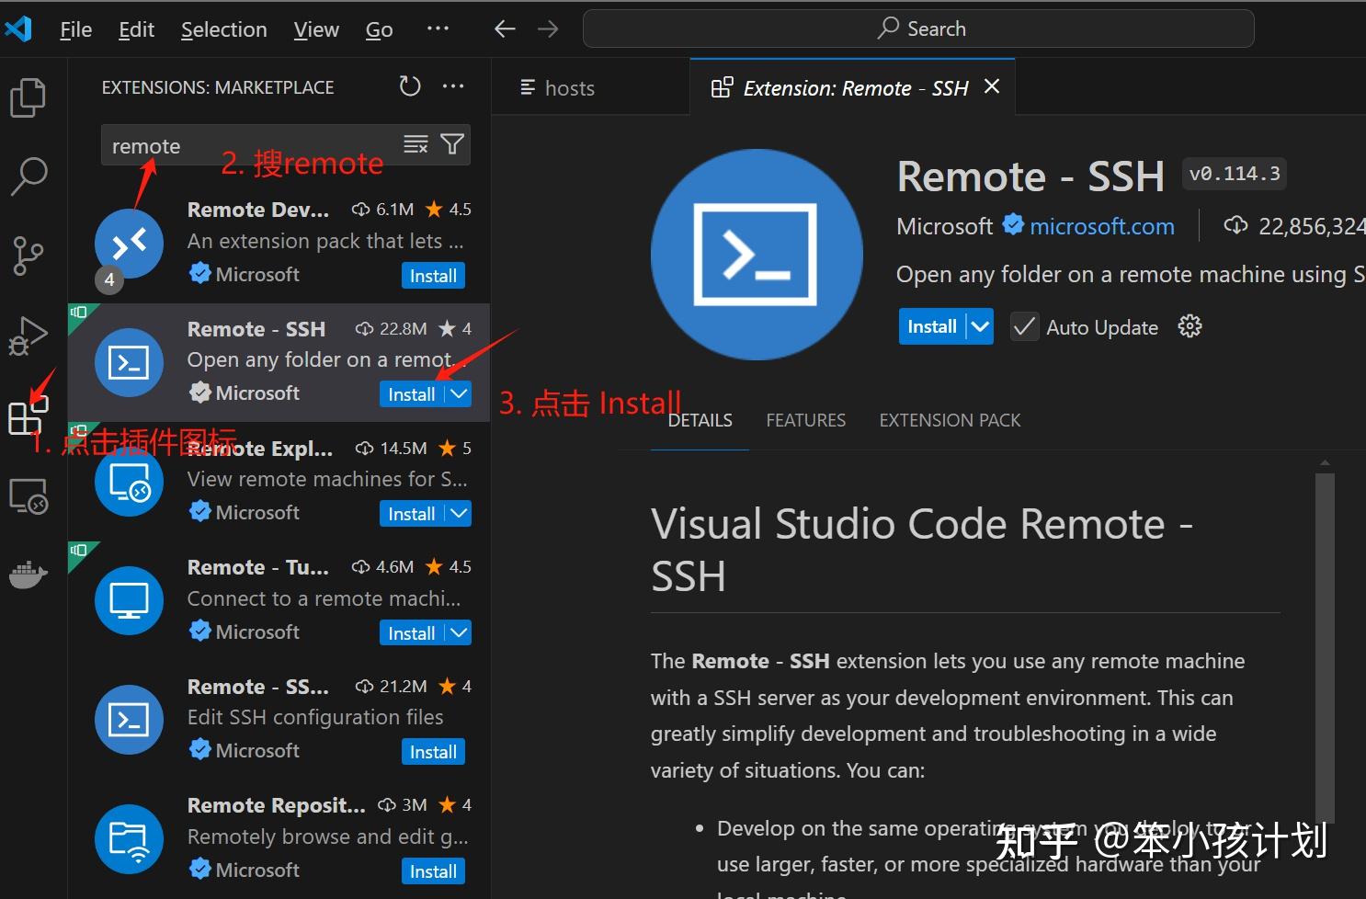1366x899 pixels.
Task: Select the Run and Debug icon
Action: [28, 335]
